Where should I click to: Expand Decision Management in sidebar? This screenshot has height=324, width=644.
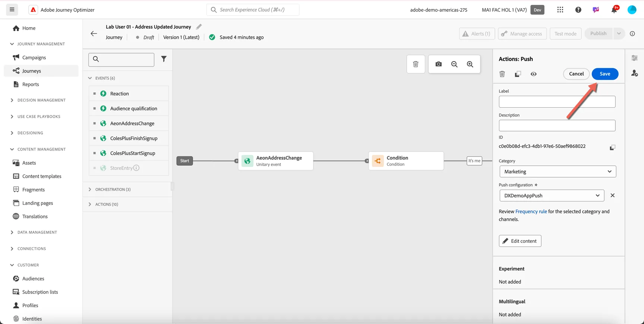[x=41, y=100]
